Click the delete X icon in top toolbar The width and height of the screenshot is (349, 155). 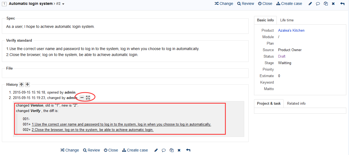[333, 4]
